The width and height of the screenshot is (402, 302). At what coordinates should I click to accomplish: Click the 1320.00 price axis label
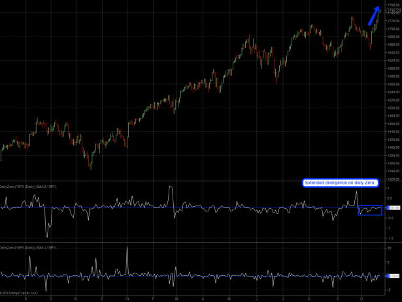pyautogui.click(x=394, y=179)
